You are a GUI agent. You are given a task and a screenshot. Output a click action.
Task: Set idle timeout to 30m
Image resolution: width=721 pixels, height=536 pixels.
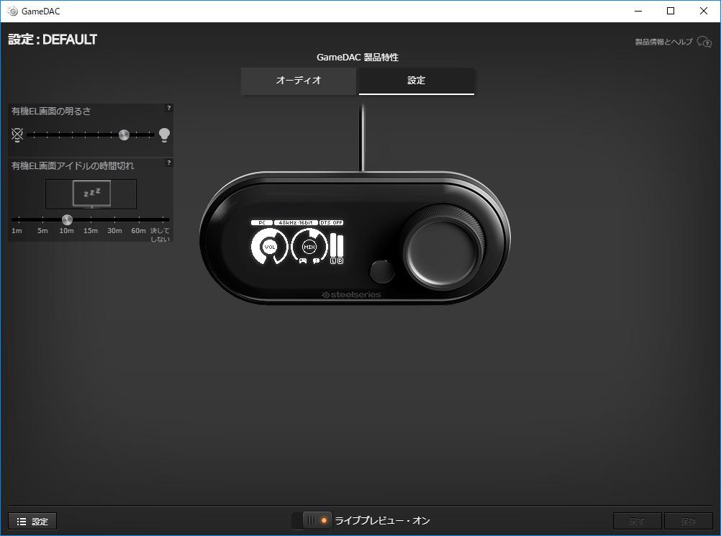[x=114, y=231]
